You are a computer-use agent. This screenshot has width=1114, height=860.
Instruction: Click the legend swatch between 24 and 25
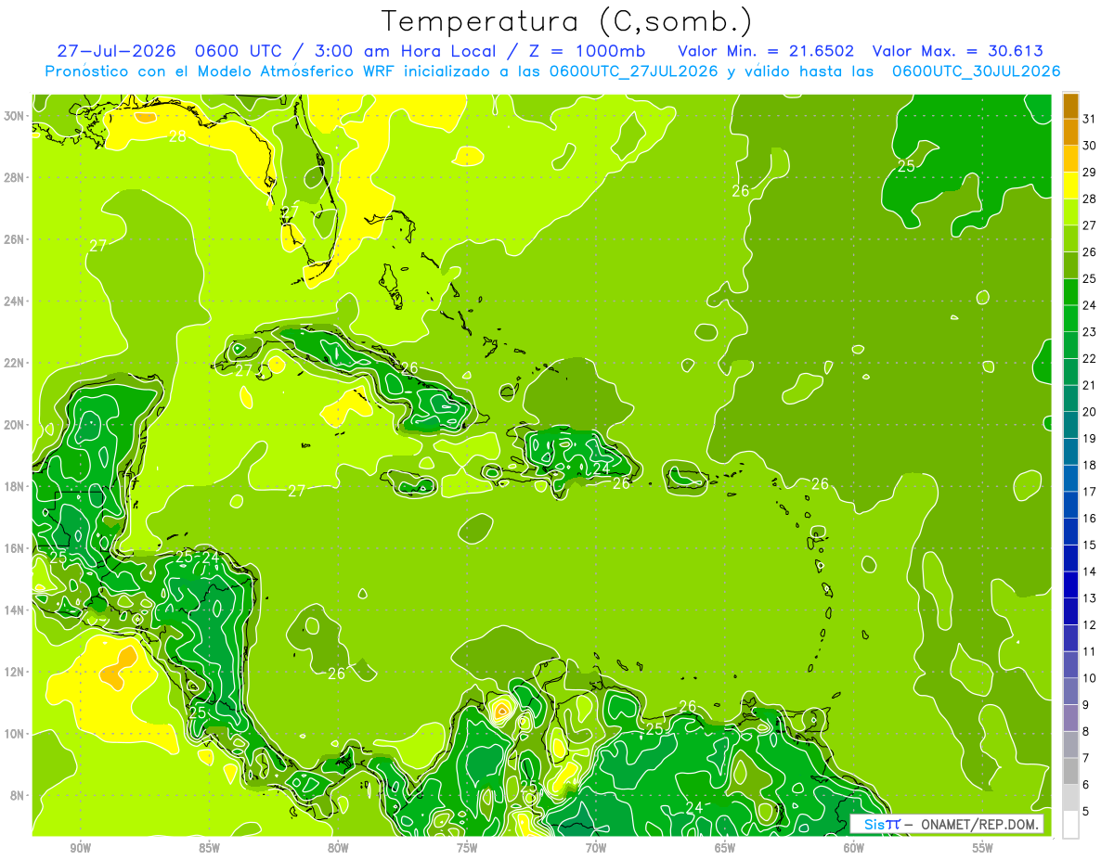click(x=1070, y=292)
